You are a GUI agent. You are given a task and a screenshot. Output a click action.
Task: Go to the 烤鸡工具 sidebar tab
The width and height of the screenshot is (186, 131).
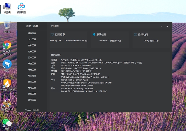coord(32,88)
